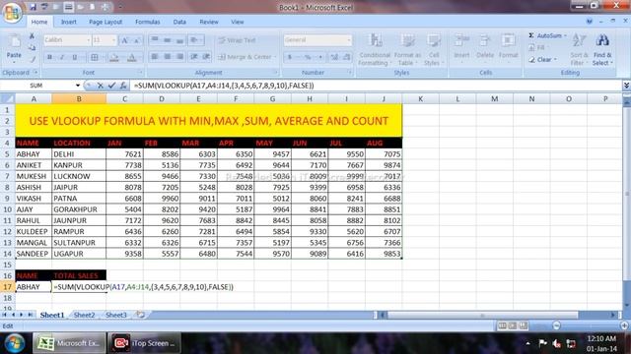Click Find & Select button
Image resolution: width=631 pixels, height=354 pixels.
click(x=602, y=50)
